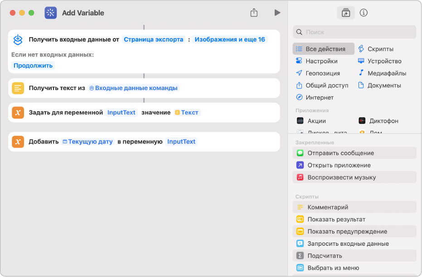Add Показать предупреждение action
Viewport: 422px width, 277px height.
click(354, 231)
